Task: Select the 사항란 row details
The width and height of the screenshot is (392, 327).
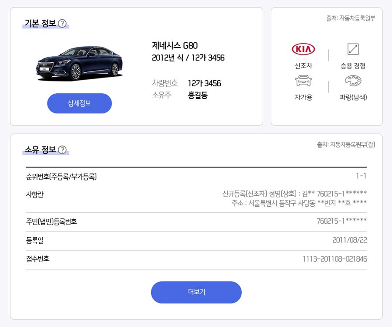Action: pos(196,199)
